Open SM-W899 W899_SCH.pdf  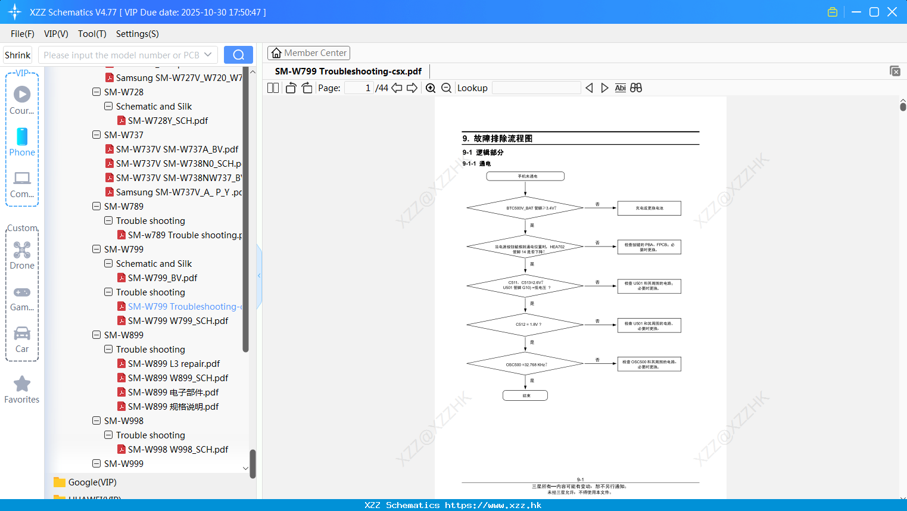(x=178, y=378)
